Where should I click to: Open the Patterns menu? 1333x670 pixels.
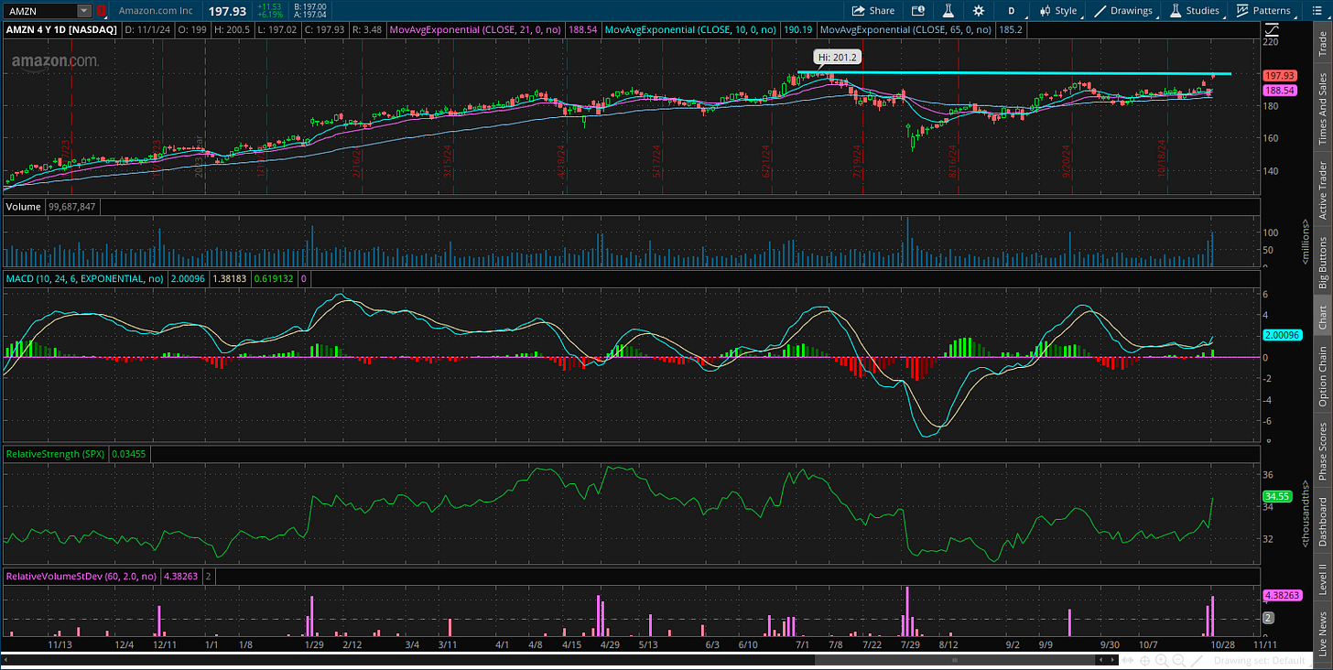coord(1263,11)
